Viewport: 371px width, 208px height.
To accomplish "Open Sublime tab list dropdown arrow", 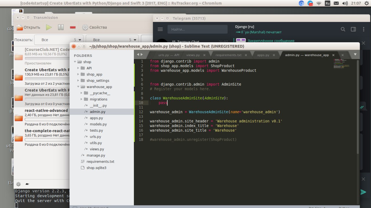I will point(355,54).
